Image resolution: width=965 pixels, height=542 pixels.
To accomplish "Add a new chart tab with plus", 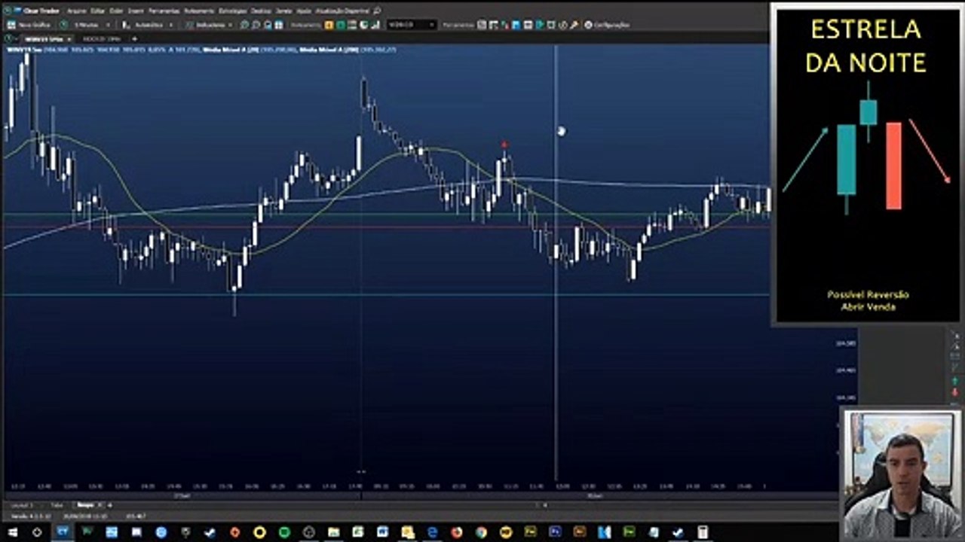I will point(135,38).
